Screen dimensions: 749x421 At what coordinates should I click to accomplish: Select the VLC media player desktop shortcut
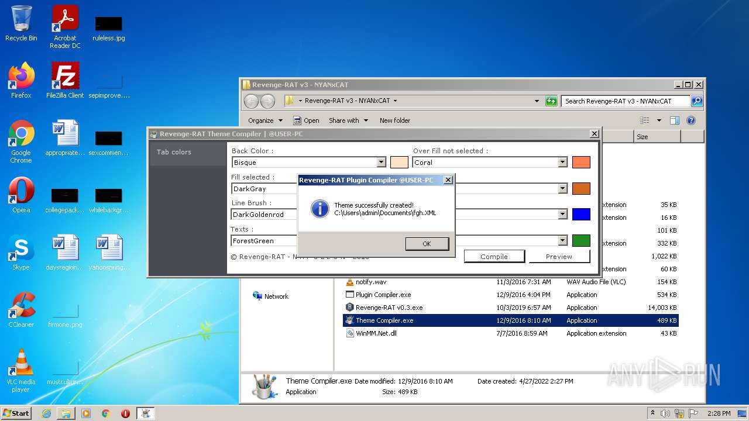click(21, 370)
